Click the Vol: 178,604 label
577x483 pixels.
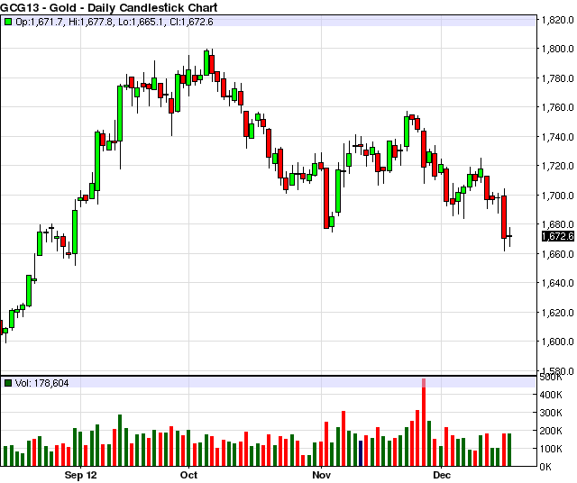pyautogui.click(x=41, y=383)
